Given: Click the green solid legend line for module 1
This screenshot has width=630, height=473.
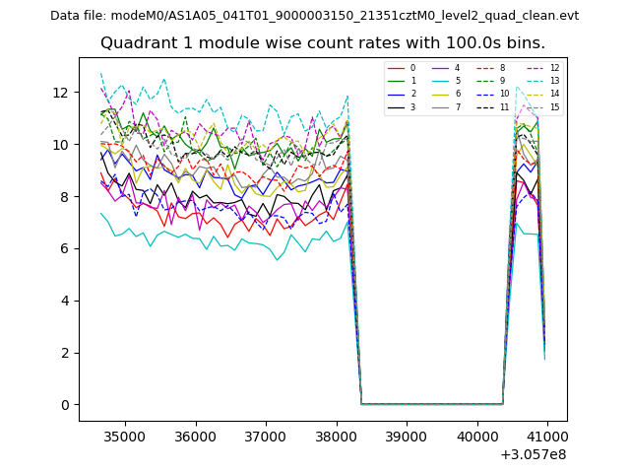Looking at the screenshot, I should (397, 81).
